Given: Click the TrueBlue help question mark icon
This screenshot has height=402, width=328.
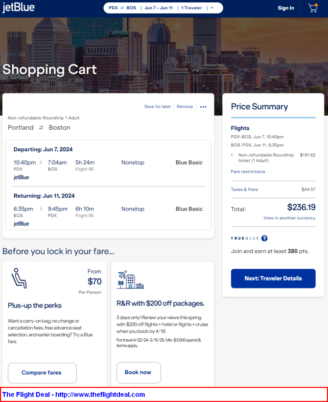Looking at the screenshot, I should (264, 238).
